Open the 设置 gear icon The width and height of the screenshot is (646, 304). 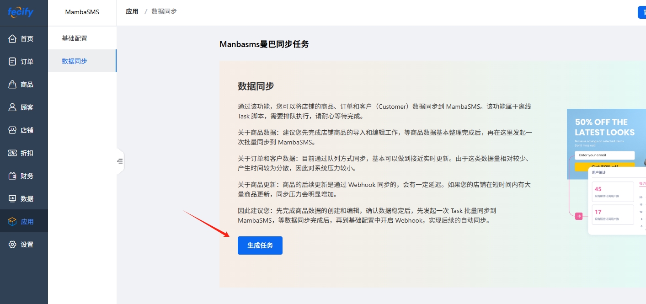click(13, 245)
